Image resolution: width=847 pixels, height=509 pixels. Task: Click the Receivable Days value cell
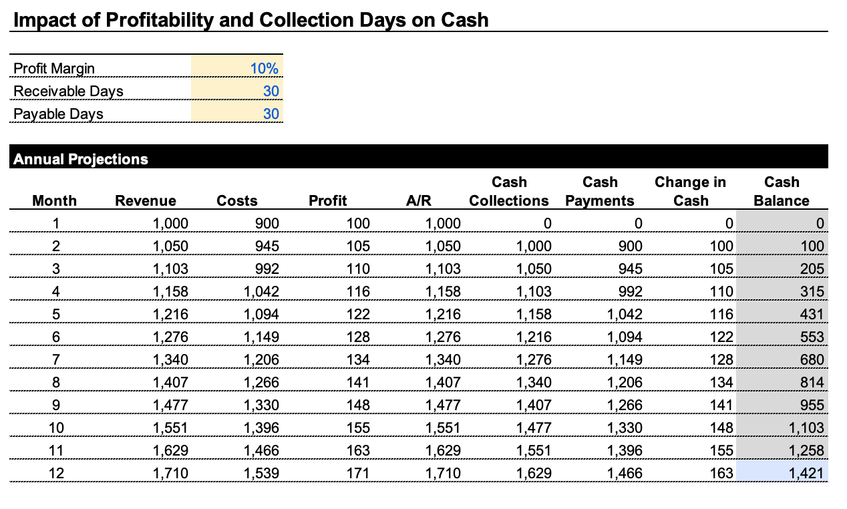click(x=237, y=91)
